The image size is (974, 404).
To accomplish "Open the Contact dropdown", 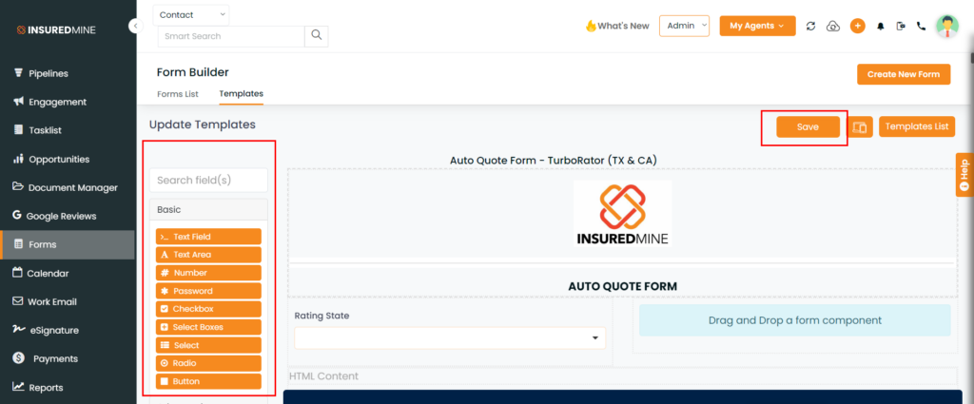I will pyautogui.click(x=190, y=15).
